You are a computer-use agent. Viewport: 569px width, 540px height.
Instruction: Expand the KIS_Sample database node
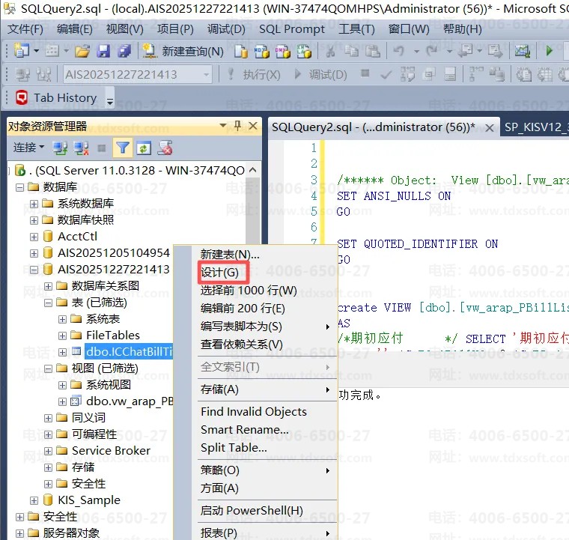click(34, 500)
